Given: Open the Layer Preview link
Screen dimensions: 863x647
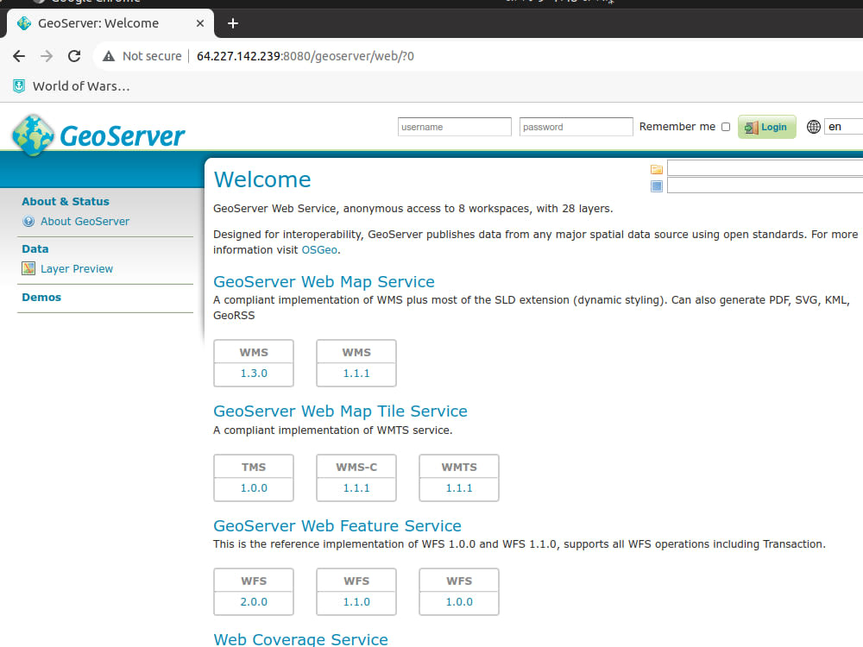Looking at the screenshot, I should point(77,268).
